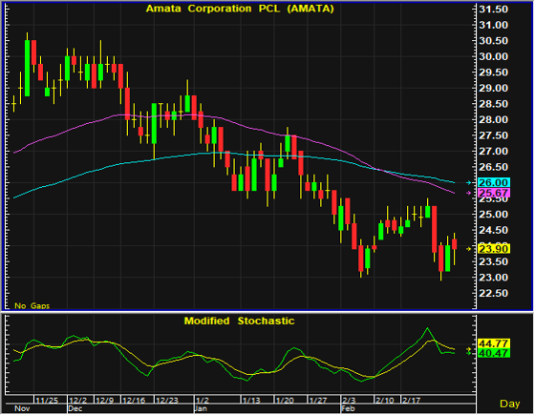
Task: Click the green 40.47 stochastic value label
Action: click(494, 353)
